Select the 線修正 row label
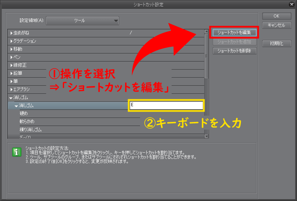Viewport: 297px width, 201px height. [x=20, y=65]
